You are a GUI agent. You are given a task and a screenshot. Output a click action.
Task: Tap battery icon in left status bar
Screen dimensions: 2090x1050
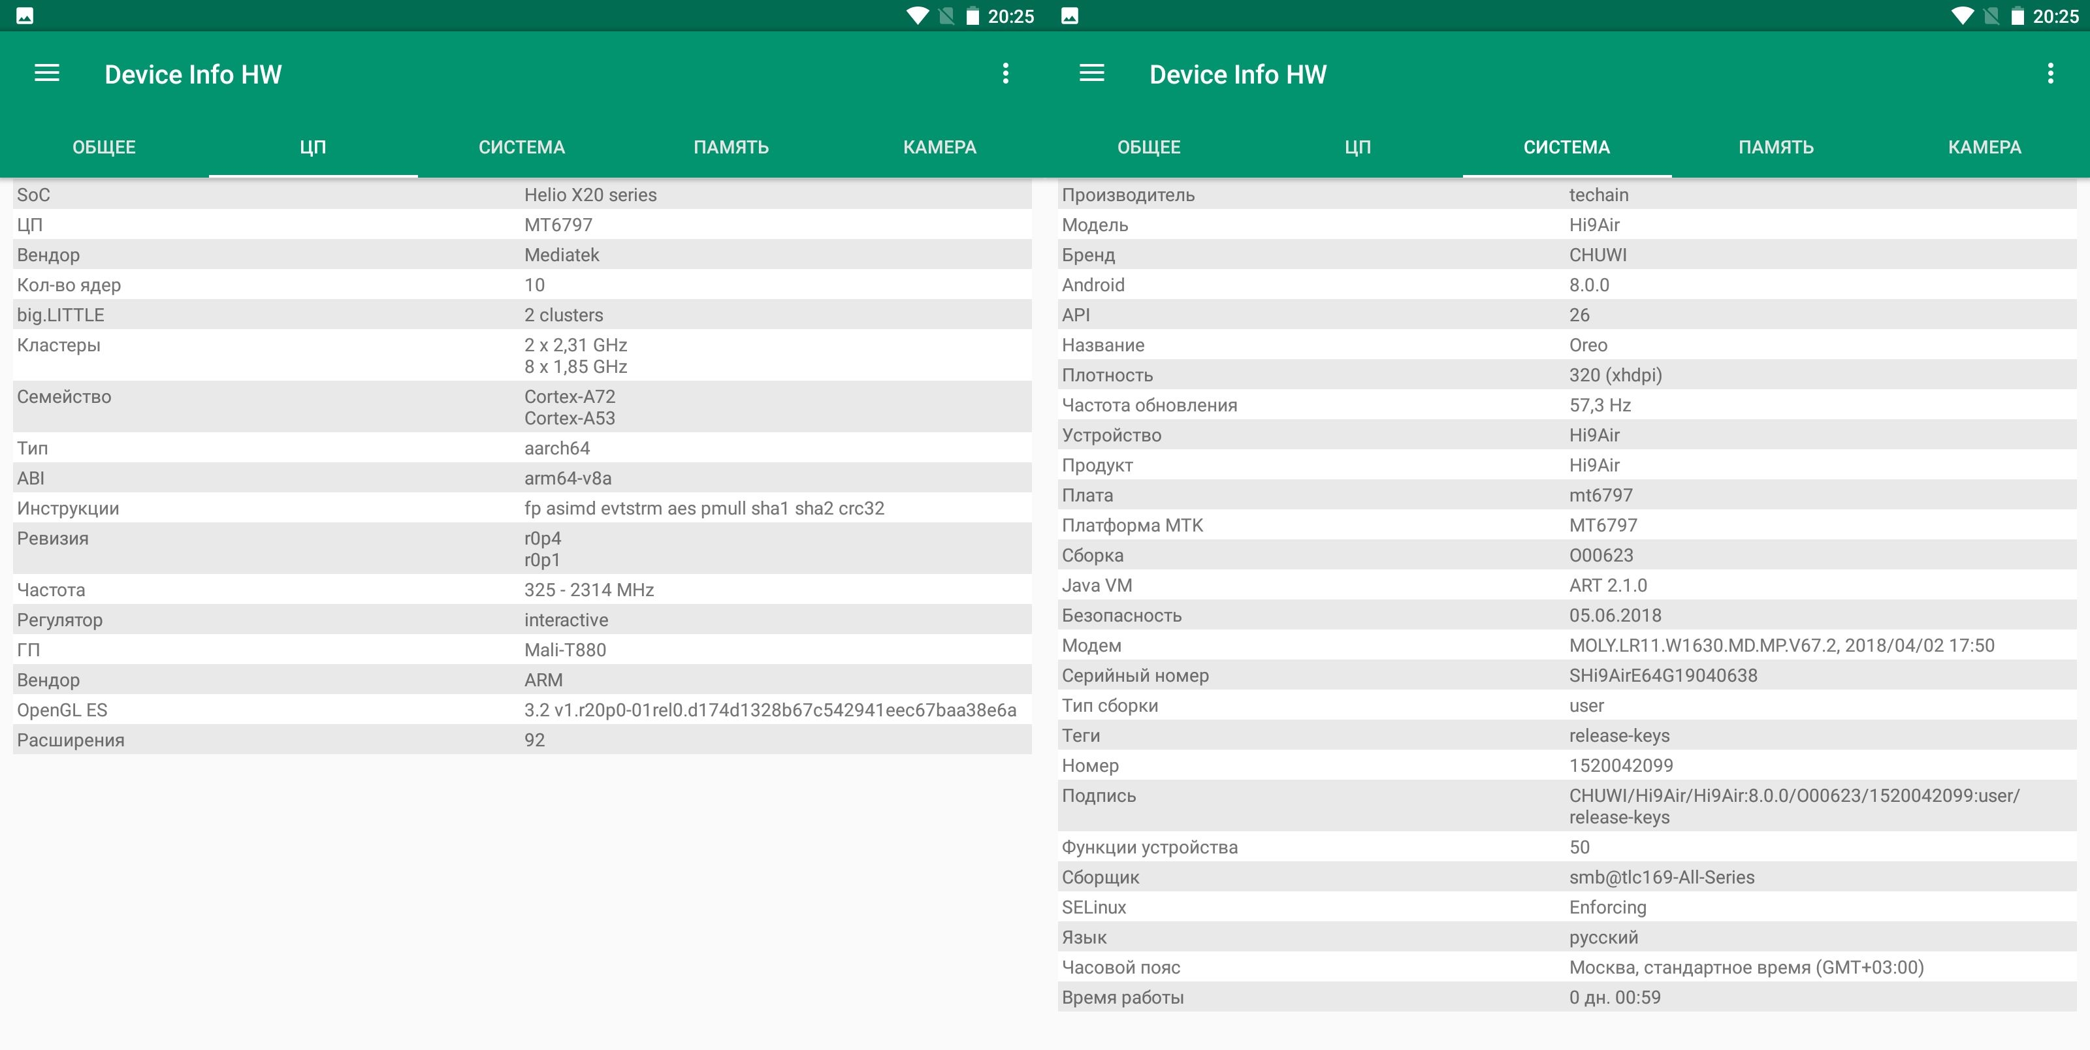pos(972,16)
